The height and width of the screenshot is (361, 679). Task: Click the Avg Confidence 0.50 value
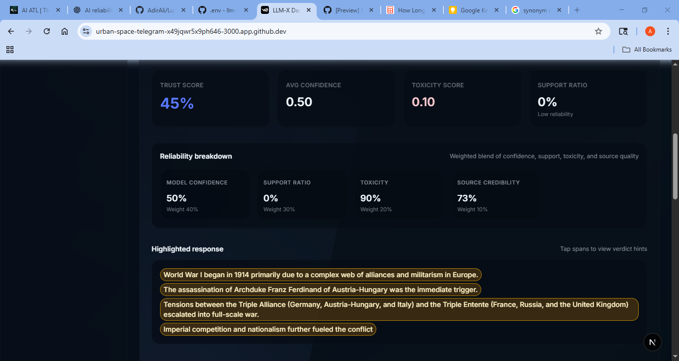[299, 102]
